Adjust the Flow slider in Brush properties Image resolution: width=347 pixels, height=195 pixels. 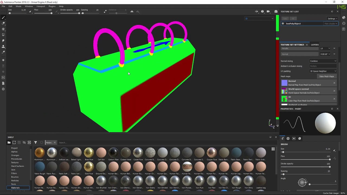click(305, 160)
